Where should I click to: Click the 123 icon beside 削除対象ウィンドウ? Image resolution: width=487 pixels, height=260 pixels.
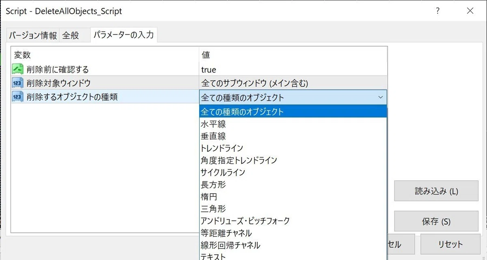[17, 83]
